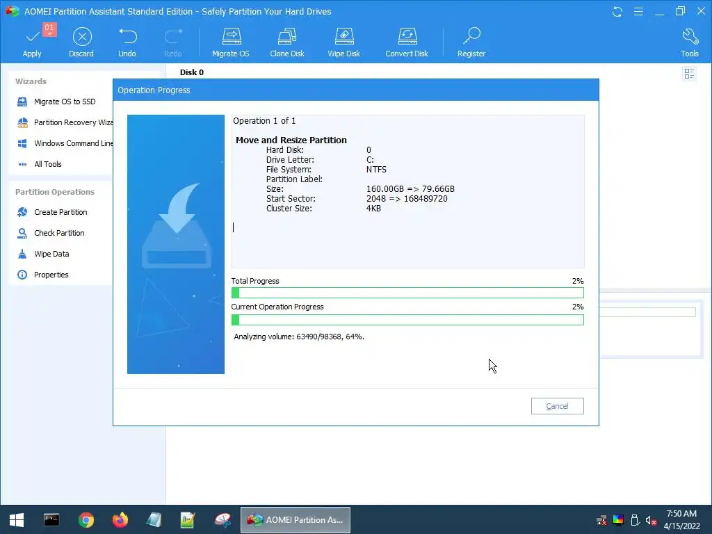Click the size value 160.00GB => 79.66GB
Viewport: 712px width, 534px height.
click(410, 189)
